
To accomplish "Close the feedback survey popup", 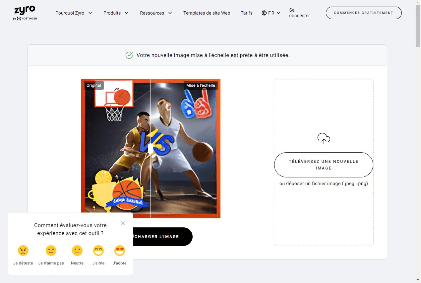I will [x=123, y=223].
